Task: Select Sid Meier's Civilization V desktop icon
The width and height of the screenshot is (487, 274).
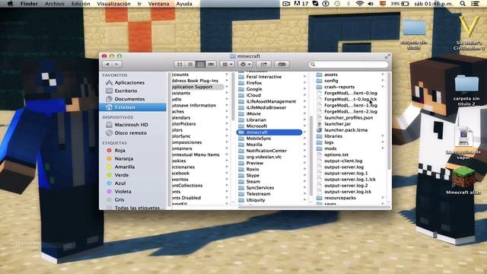Action: pos(469,33)
